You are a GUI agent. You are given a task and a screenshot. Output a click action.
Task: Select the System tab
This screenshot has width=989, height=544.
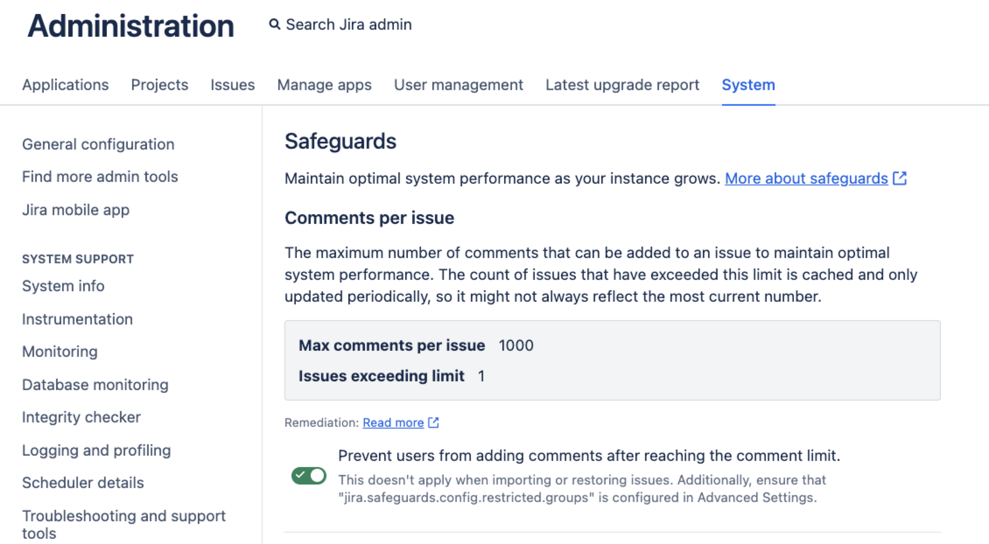748,85
